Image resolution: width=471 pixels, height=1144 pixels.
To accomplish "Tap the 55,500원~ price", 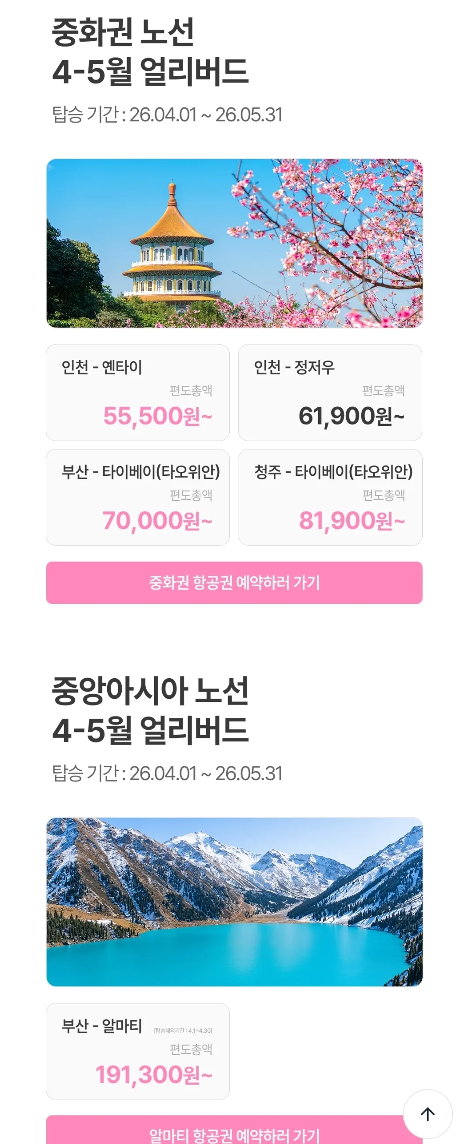I will [158, 416].
